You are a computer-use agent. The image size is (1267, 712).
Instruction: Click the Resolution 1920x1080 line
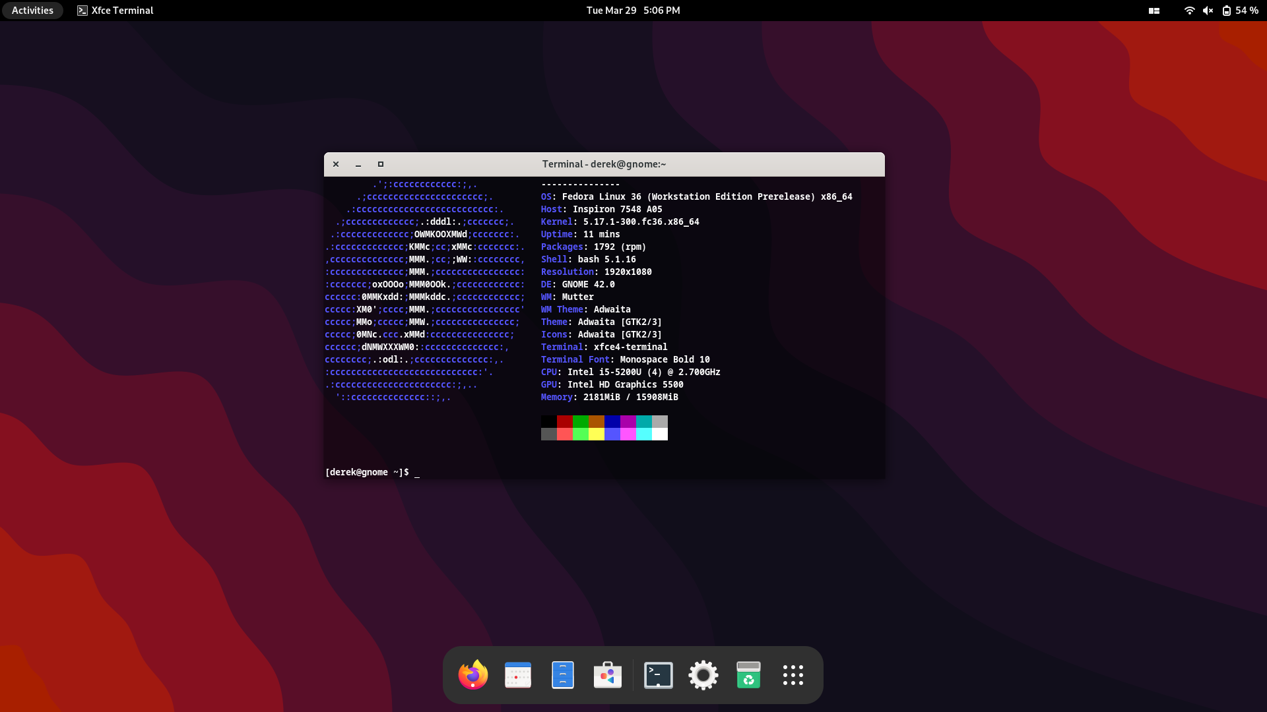point(597,272)
